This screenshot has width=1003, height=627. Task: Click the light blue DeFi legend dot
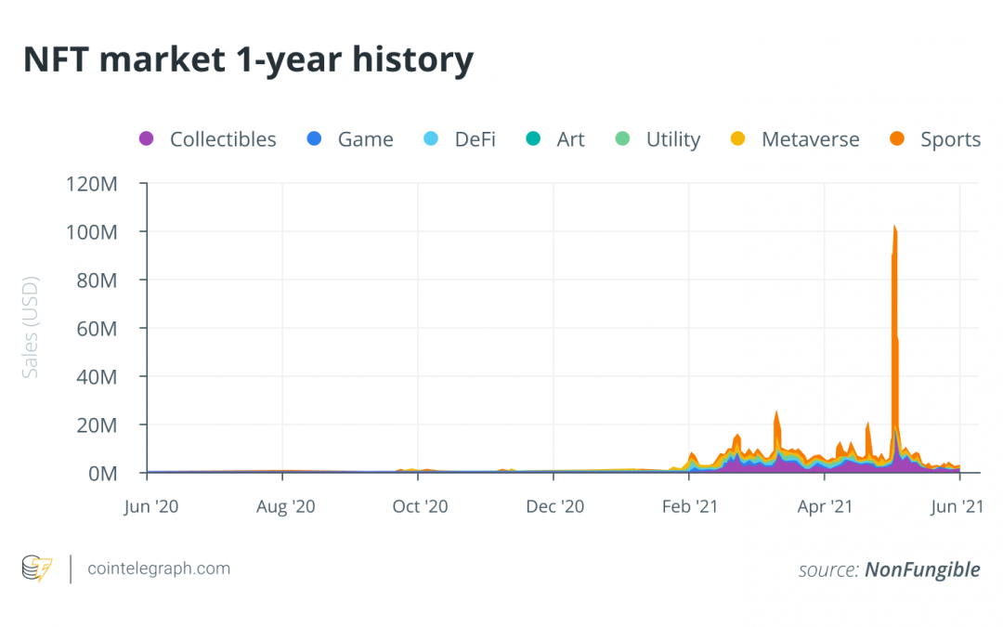point(431,139)
